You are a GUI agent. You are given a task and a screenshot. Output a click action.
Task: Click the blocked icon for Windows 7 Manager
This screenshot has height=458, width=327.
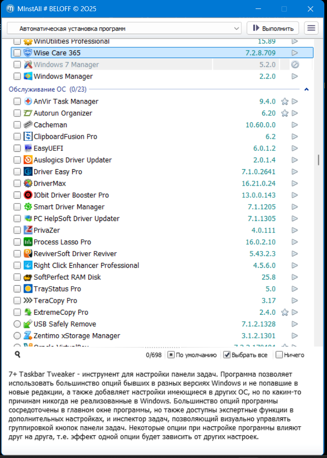(x=294, y=65)
